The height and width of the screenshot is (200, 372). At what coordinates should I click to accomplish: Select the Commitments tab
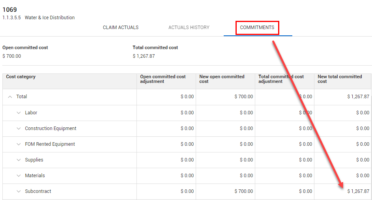coord(257,28)
